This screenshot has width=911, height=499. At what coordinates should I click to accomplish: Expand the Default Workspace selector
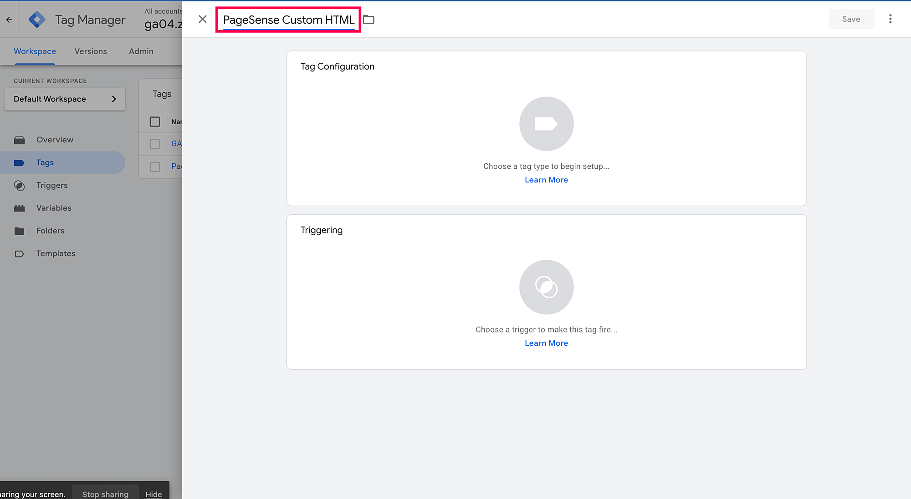point(65,99)
